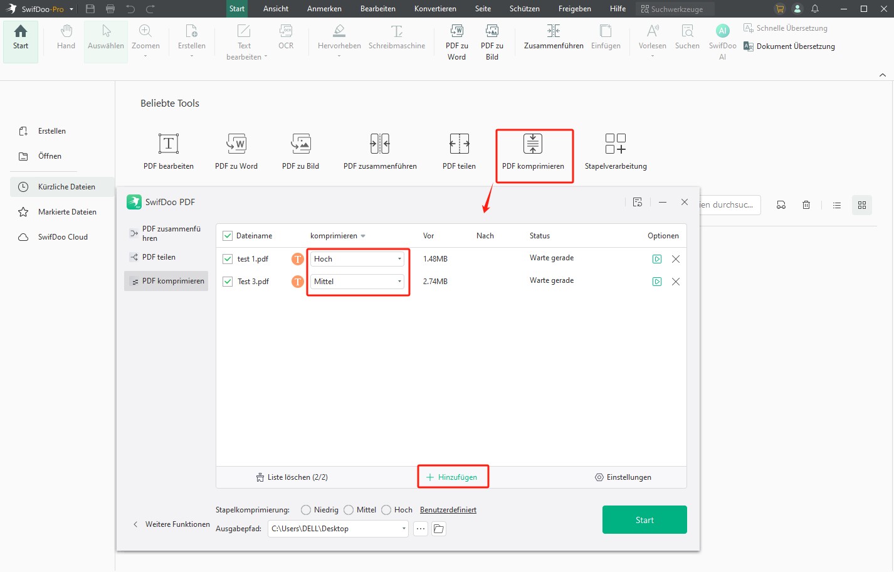Launch SwifDoo AI
Image resolution: width=894 pixels, height=572 pixels.
pyautogui.click(x=722, y=41)
